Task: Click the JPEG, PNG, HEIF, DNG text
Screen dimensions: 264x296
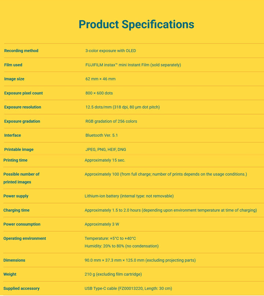Action: click(x=106, y=150)
